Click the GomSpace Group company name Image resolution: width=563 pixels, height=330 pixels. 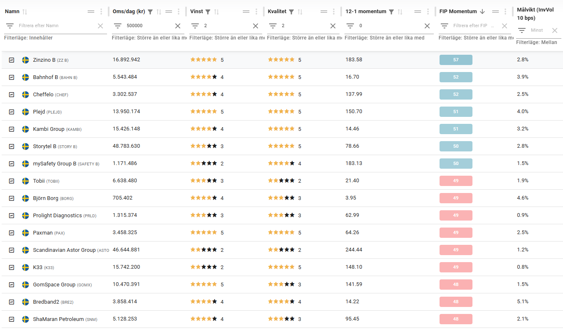(x=54, y=285)
